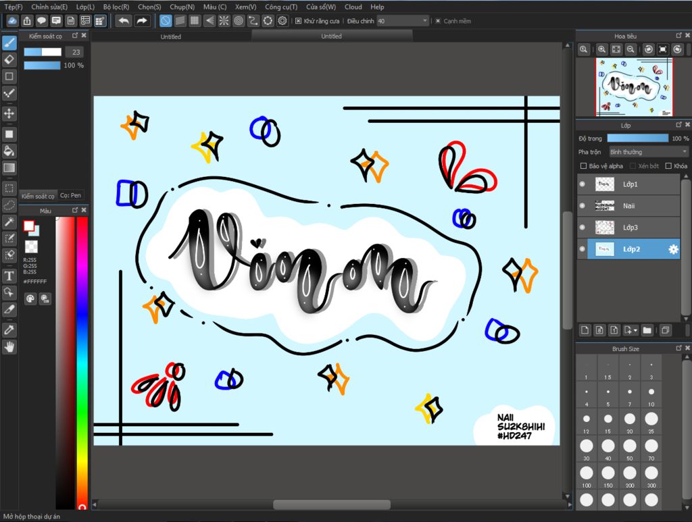Select the Eraser tool
The image size is (692, 522).
[9, 59]
